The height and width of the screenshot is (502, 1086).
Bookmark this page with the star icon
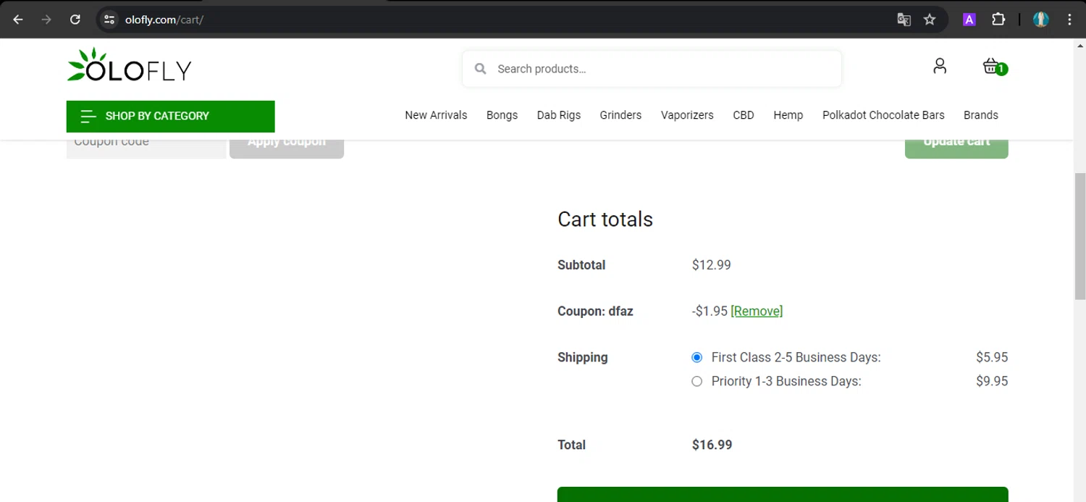930,20
